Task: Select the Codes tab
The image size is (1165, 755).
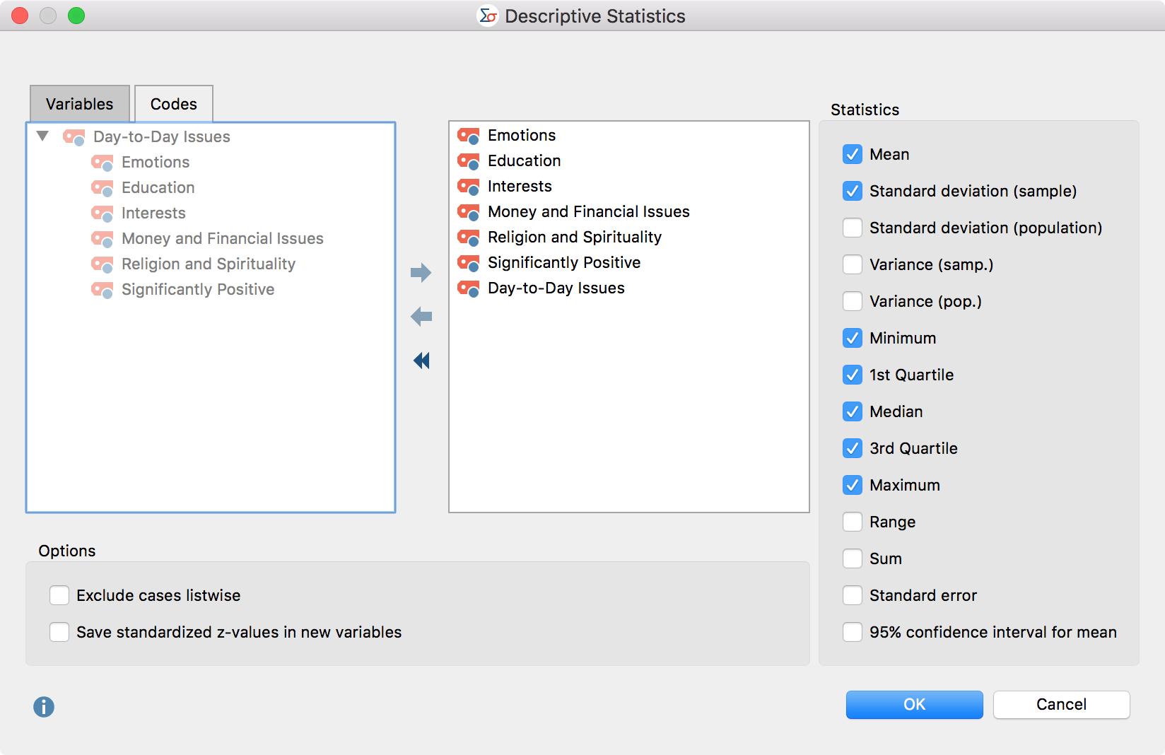Action: pyautogui.click(x=173, y=104)
